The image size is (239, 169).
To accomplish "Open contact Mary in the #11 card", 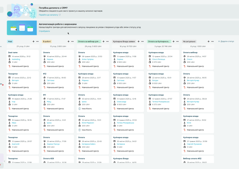I will tap(49, 101).
